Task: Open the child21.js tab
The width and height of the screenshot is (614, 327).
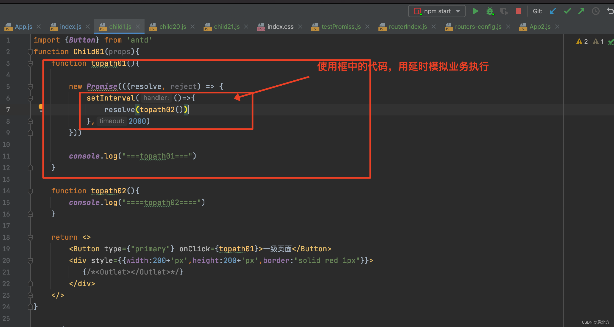Action: coord(227,27)
